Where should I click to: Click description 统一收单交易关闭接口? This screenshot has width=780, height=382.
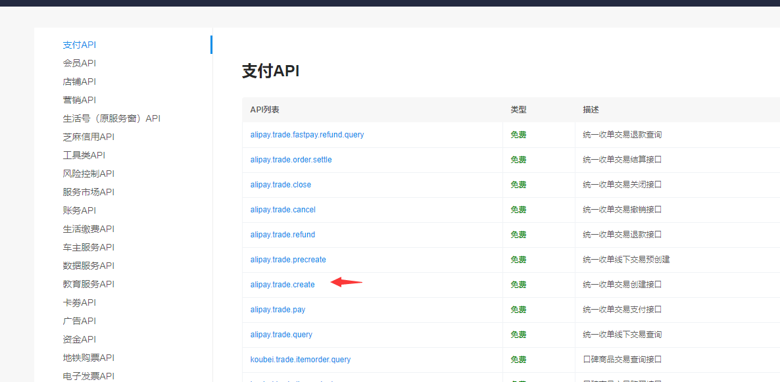pyautogui.click(x=622, y=185)
